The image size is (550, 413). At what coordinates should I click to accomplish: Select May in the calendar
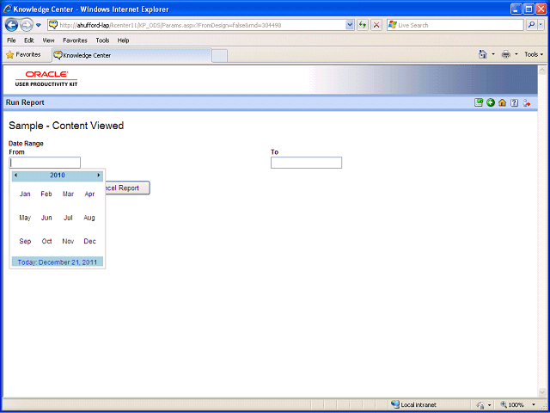click(25, 218)
